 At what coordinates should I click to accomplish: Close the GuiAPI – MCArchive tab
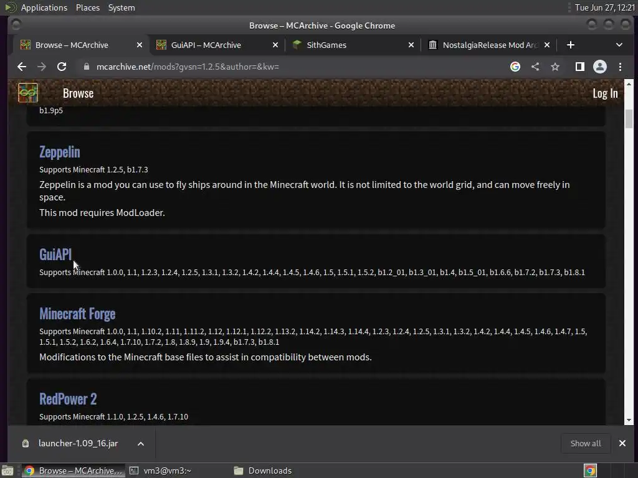275,45
